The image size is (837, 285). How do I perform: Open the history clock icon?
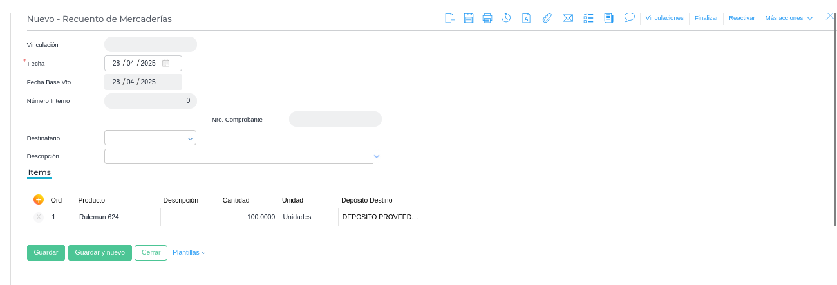[507, 18]
